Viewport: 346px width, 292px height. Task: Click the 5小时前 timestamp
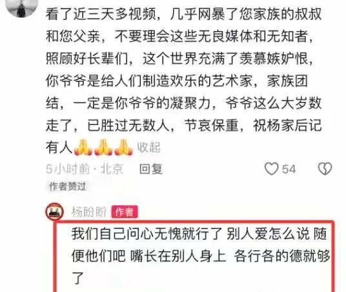[68, 169]
